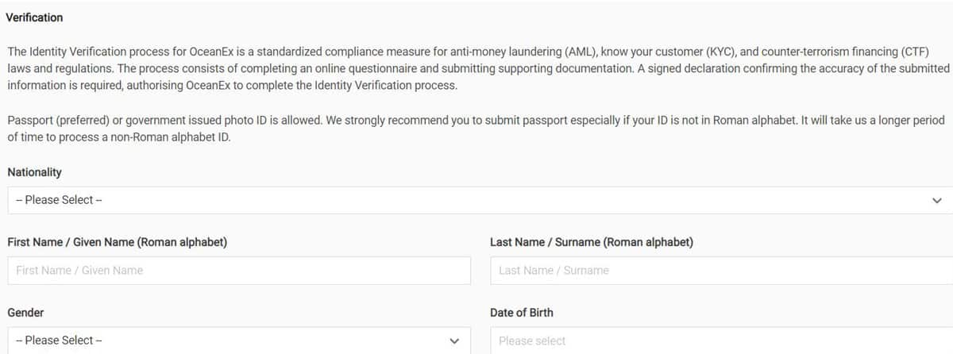Open the Date of Birth picker field
Viewport: 953px width, 354px height.
click(x=721, y=341)
